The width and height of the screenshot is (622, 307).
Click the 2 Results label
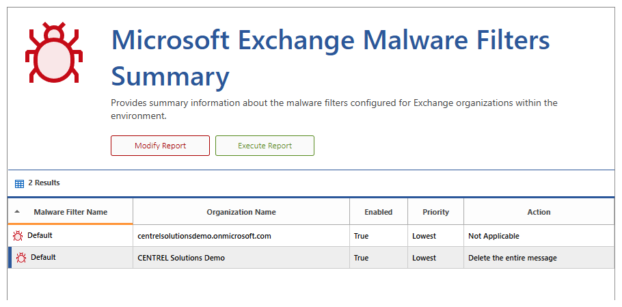coord(44,183)
